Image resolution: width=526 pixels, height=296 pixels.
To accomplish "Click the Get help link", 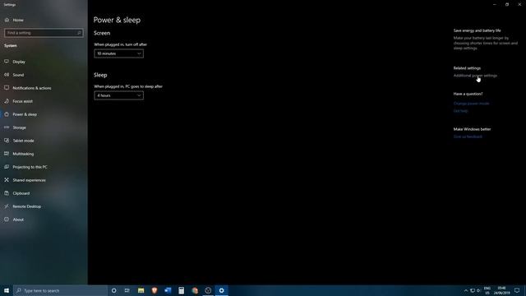I will click(x=460, y=111).
